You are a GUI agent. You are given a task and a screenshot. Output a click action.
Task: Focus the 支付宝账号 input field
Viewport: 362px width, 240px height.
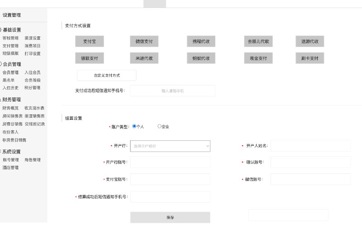click(170, 179)
